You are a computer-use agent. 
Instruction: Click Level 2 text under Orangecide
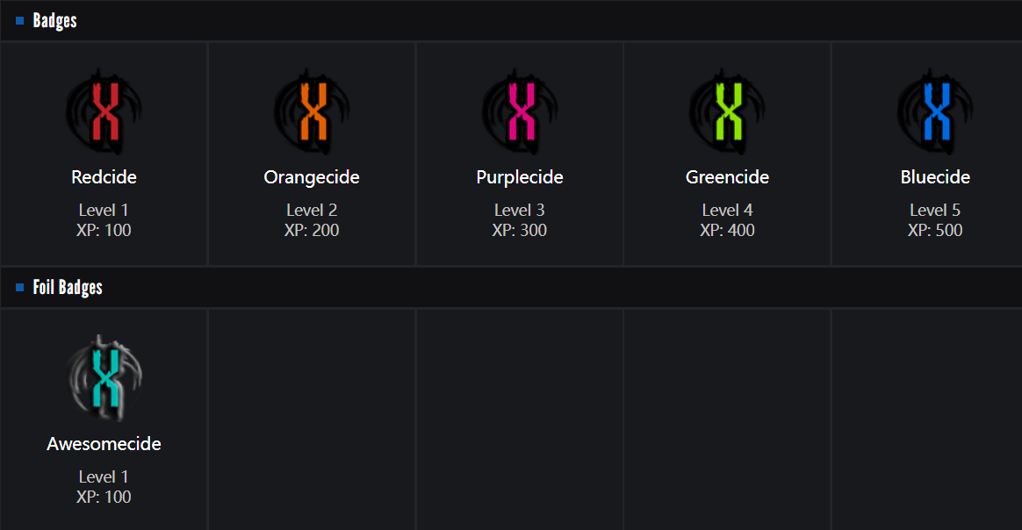pos(312,211)
